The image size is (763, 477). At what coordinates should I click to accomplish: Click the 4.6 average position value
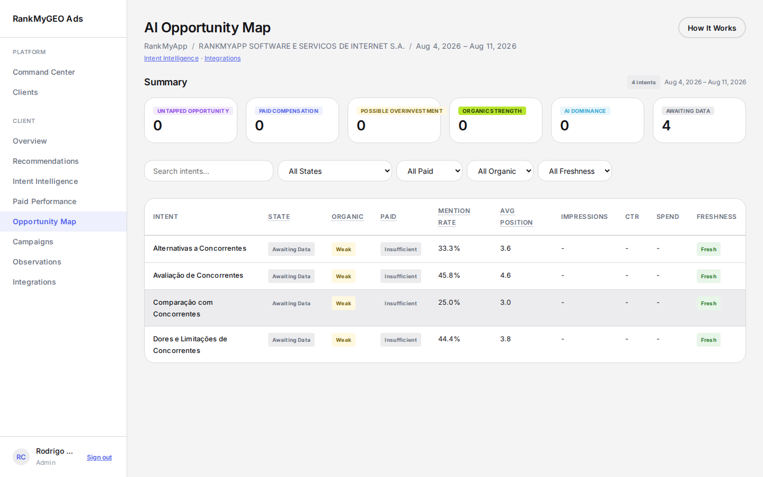pyautogui.click(x=505, y=275)
